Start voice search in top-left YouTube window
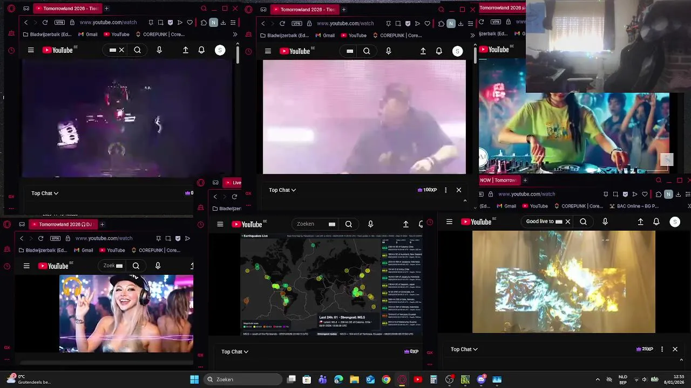691x388 pixels. [x=159, y=50]
